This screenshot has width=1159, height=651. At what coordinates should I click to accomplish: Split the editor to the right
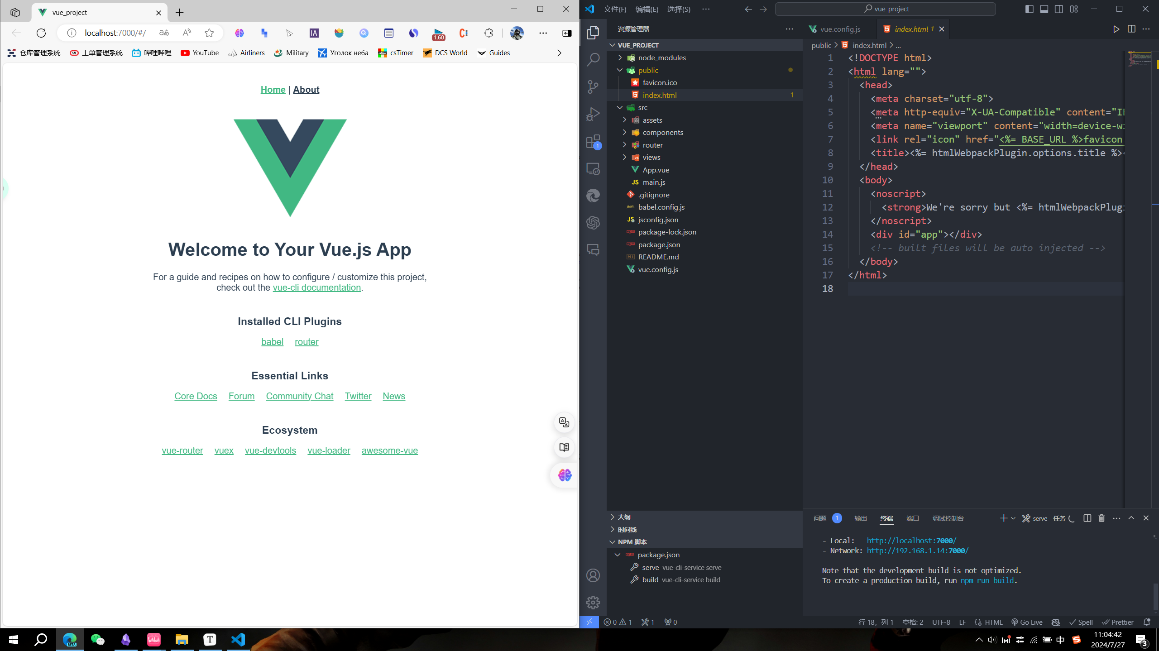pos(1131,29)
